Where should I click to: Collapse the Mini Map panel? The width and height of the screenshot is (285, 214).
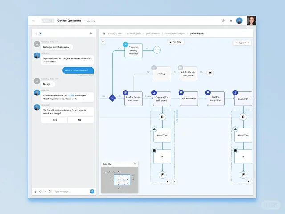pos(135,164)
